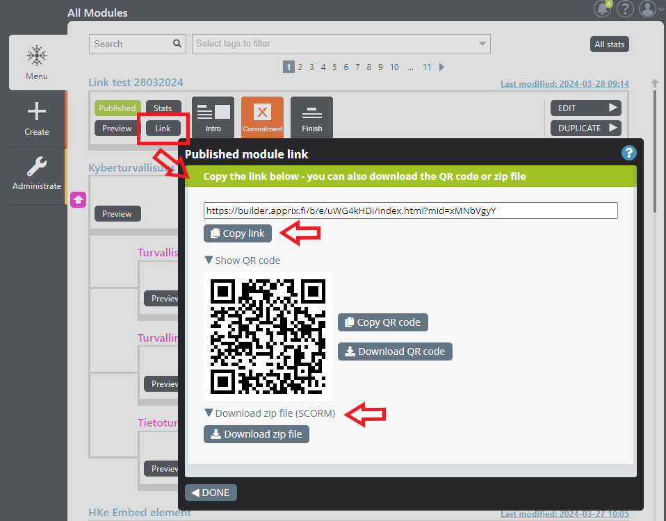The image size is (666, 521).
Task: Click the DUPLICATE button
Action: (x=586, y=128)
